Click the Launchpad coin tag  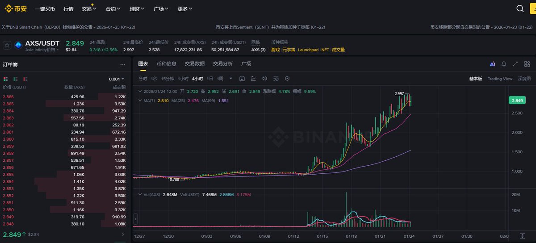point(308,50)
